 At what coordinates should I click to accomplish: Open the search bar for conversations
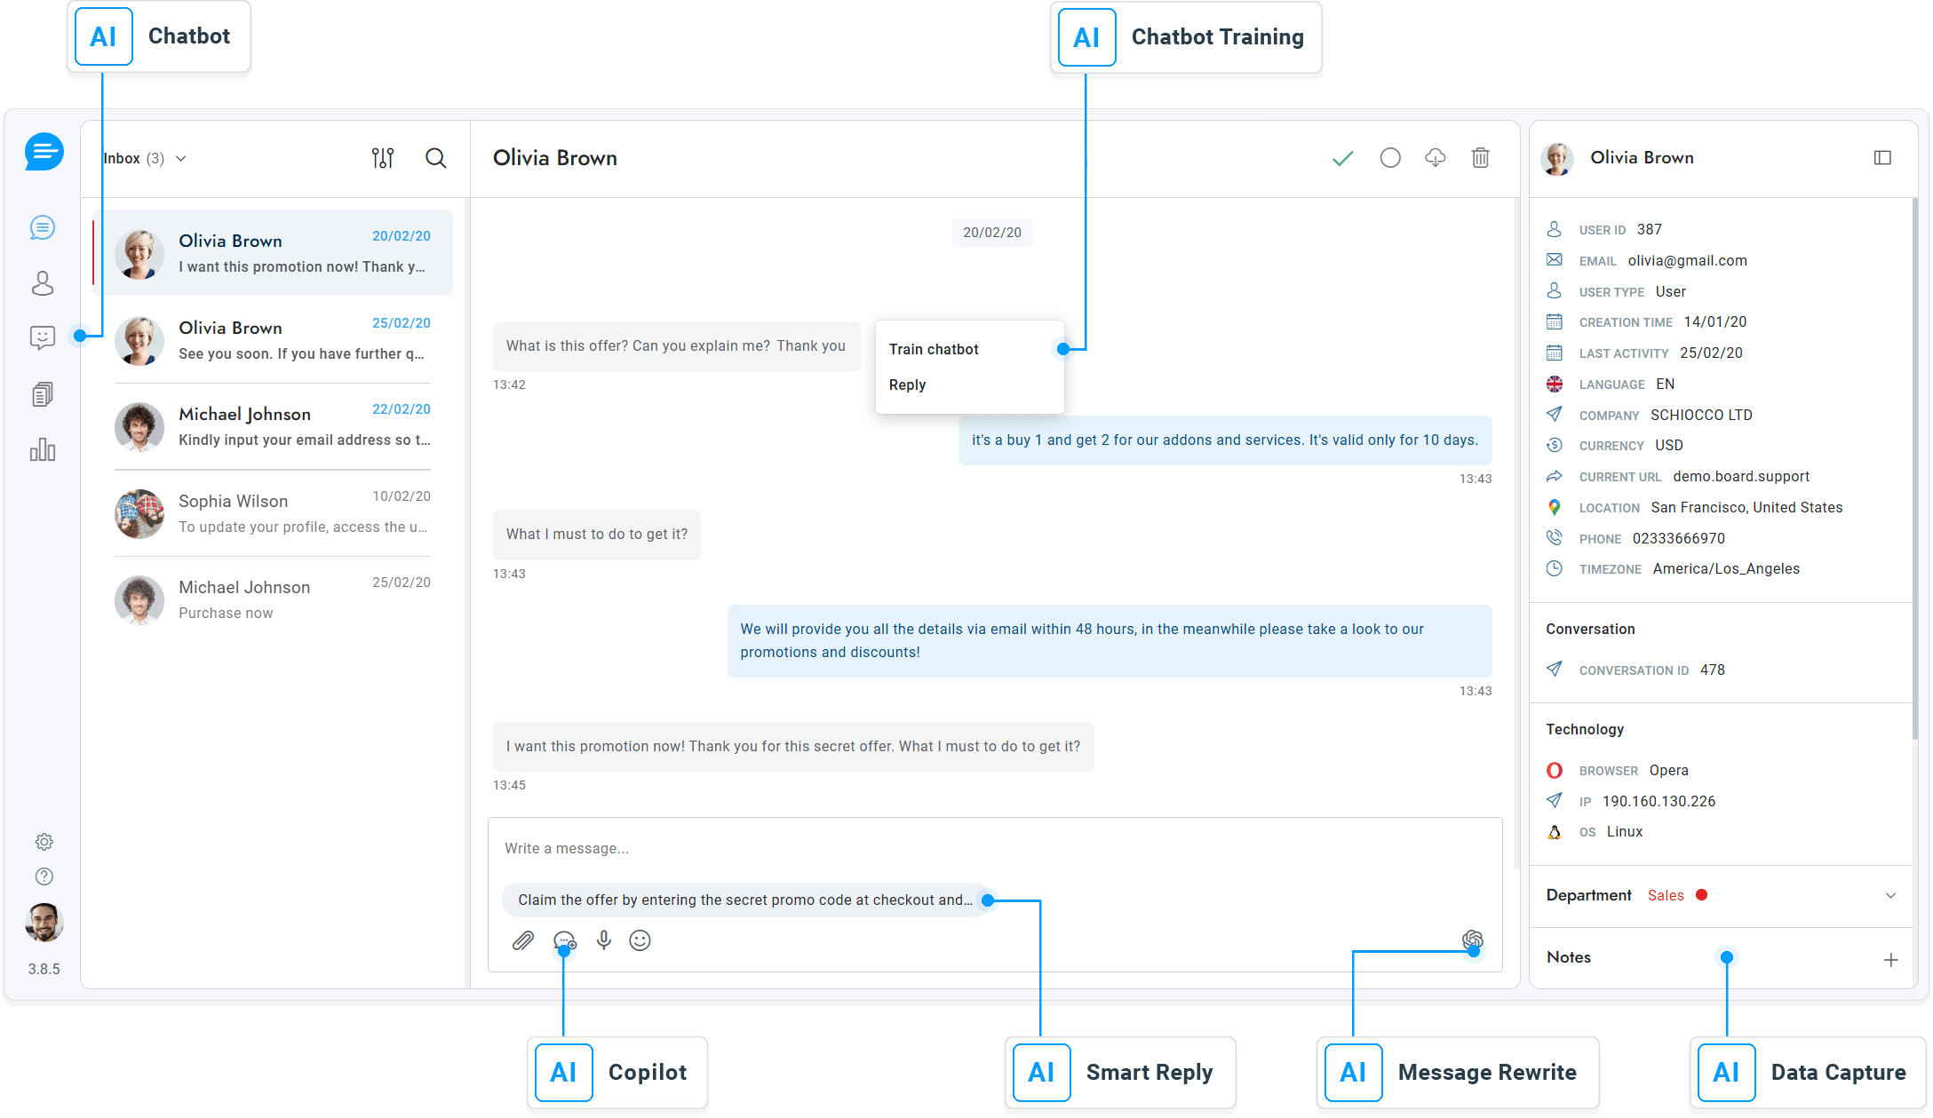click(x=435, y=158)
